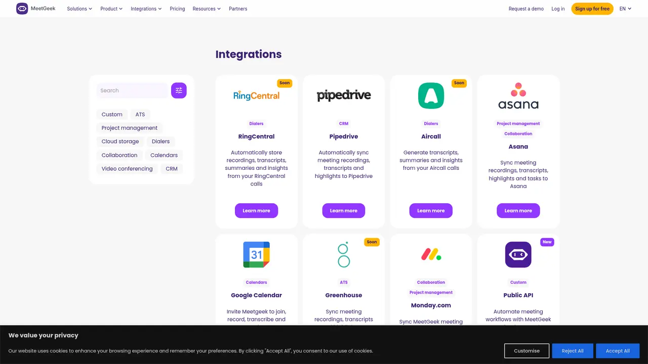Viewport: 648px width, 364px height.
Task: Click Learn more under RingCentral
Action: tap(256, 211)
